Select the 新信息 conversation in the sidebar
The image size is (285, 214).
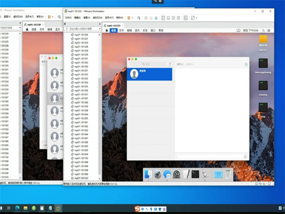point(149,74)
